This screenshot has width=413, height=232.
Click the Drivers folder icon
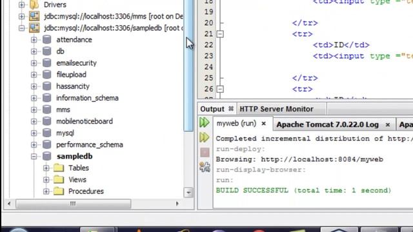click(x=34, y=5)
